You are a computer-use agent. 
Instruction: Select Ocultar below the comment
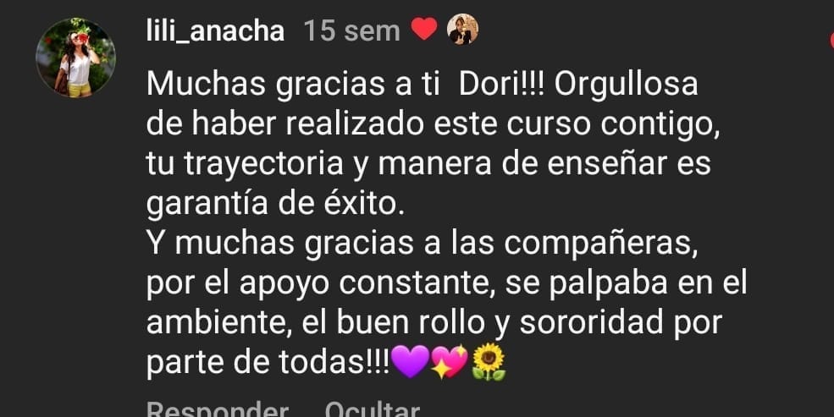point(373,410)
